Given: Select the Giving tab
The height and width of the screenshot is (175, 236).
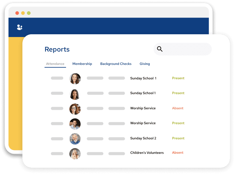Looking at the screenshot, I should (x=145, y=64).
